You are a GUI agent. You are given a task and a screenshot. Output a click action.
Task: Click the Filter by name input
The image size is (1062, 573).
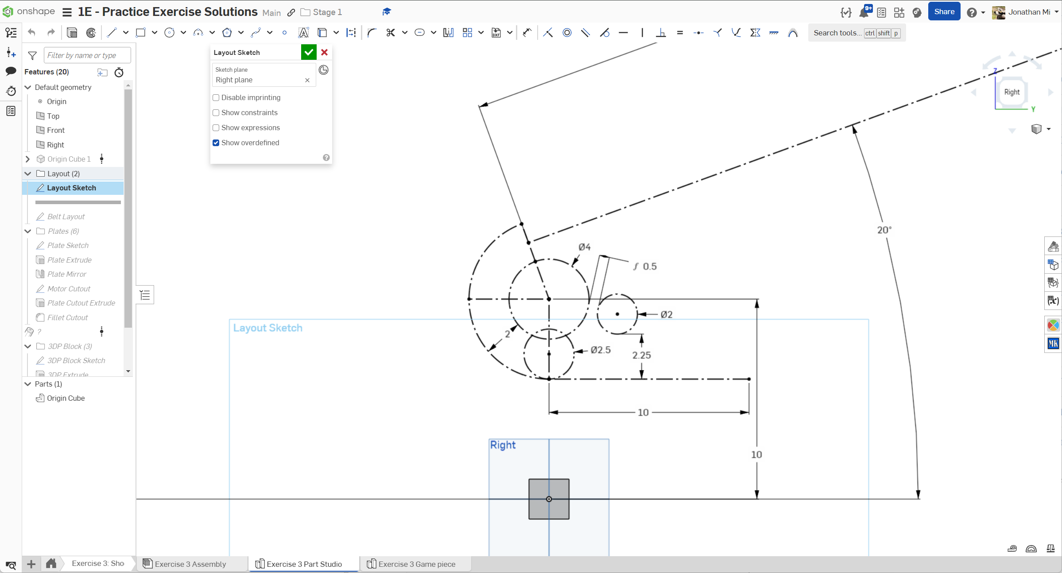pos(87,55)
